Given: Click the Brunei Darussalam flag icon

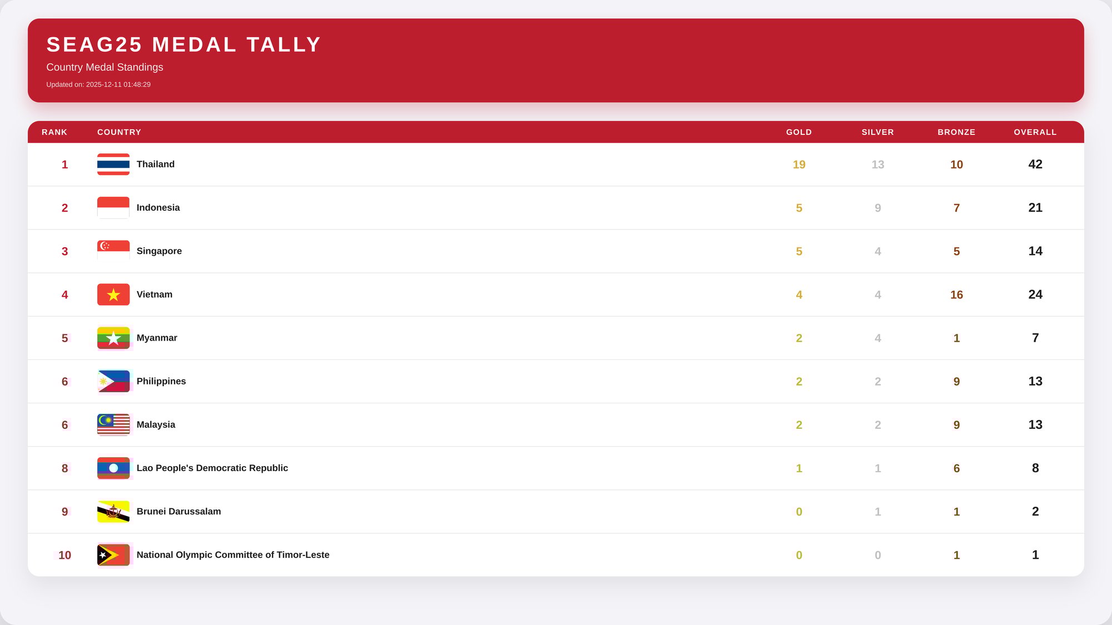Looking at the screenshot, I should (x=113, y=511).
